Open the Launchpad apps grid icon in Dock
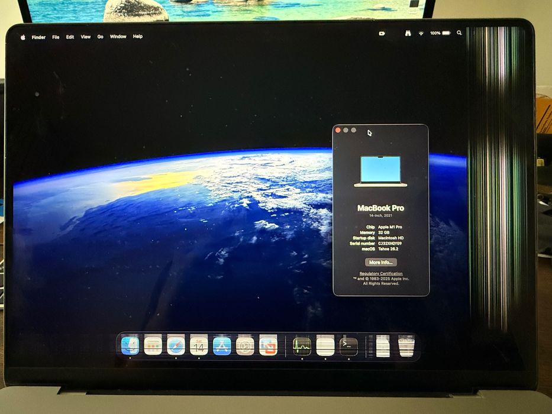 click(x=153, y=345)
